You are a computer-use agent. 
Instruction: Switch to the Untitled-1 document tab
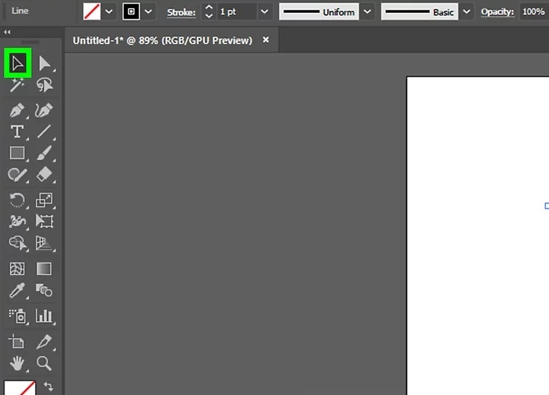[163, 40]
